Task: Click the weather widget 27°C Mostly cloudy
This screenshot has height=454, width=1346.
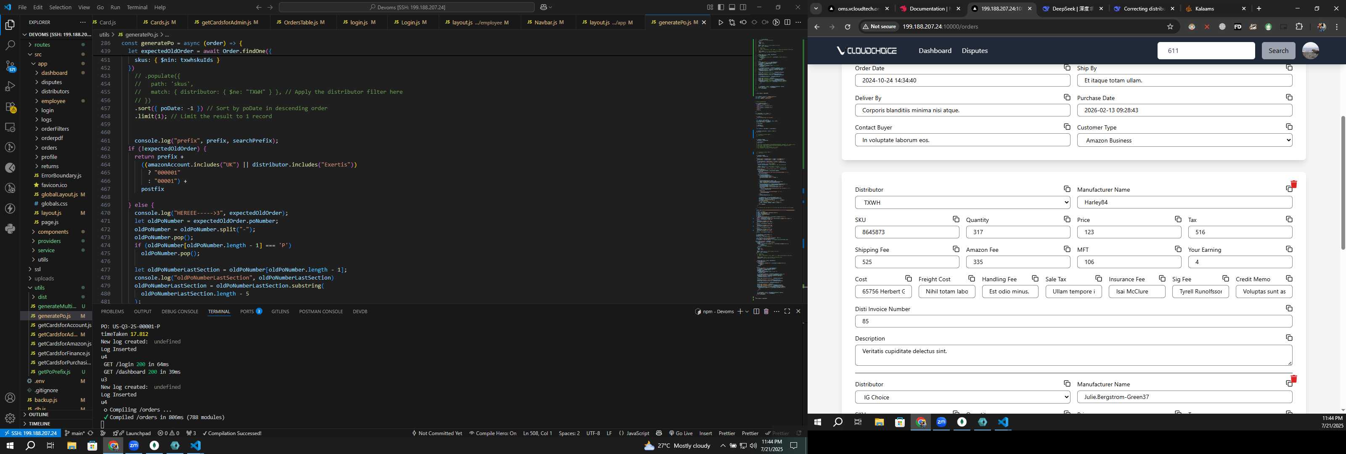Action: point(677,446)
